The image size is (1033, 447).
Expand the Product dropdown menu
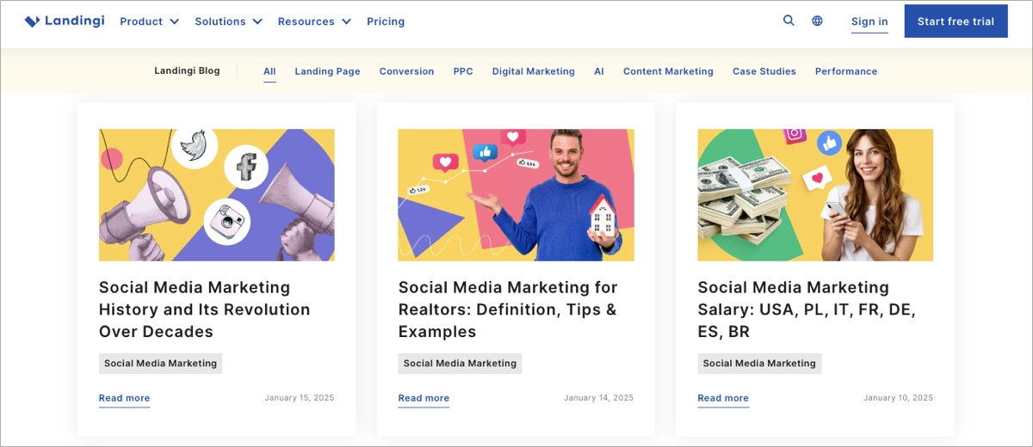(149, 21)
